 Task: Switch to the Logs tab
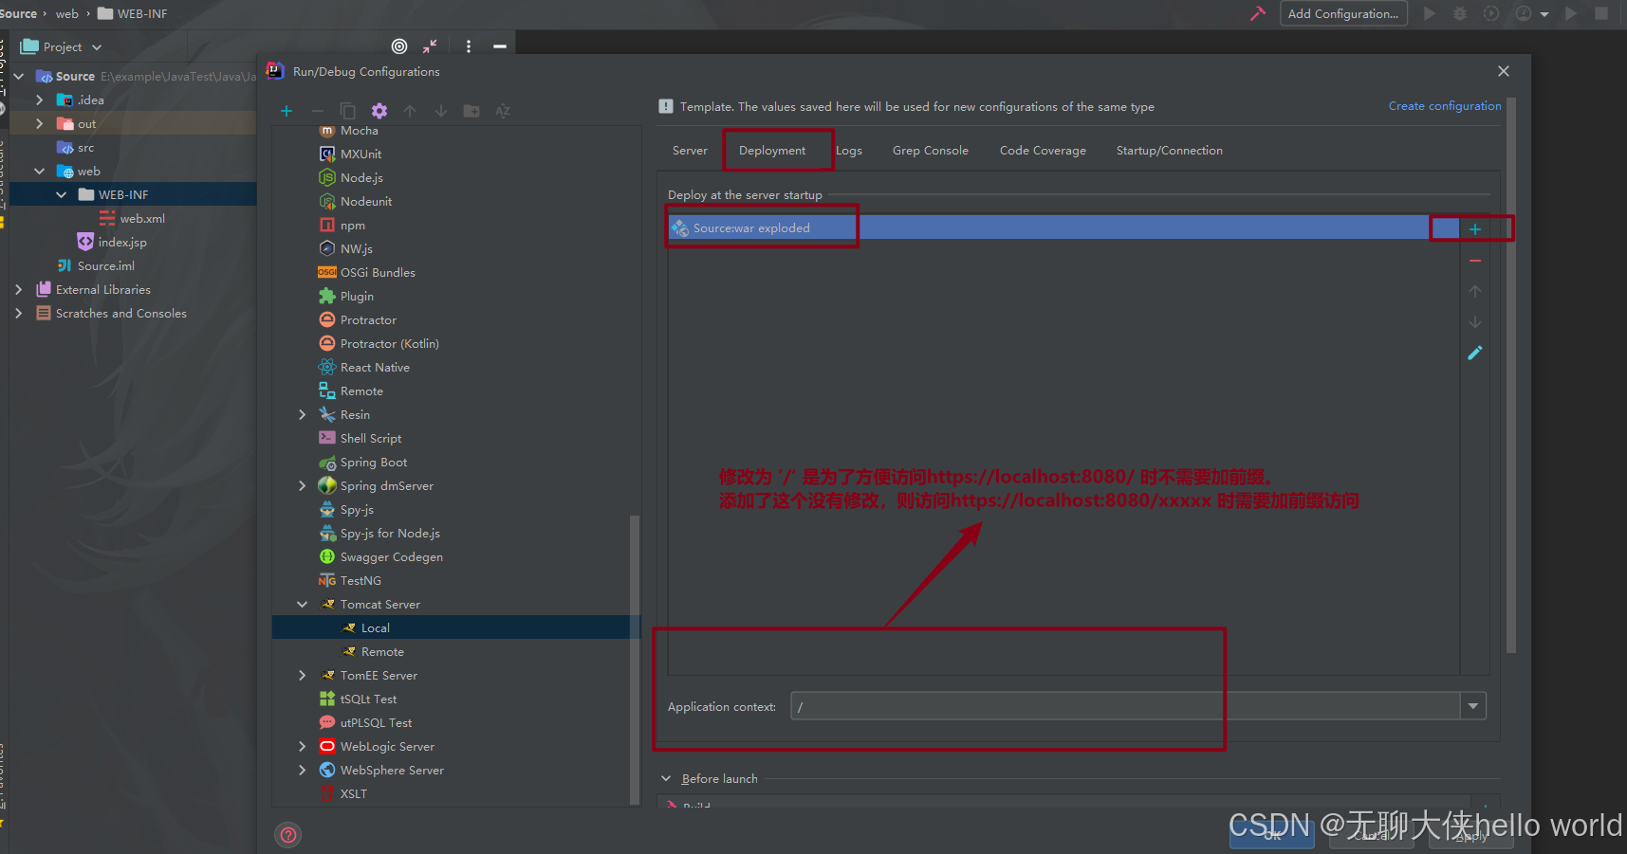(x=849, y=151)
